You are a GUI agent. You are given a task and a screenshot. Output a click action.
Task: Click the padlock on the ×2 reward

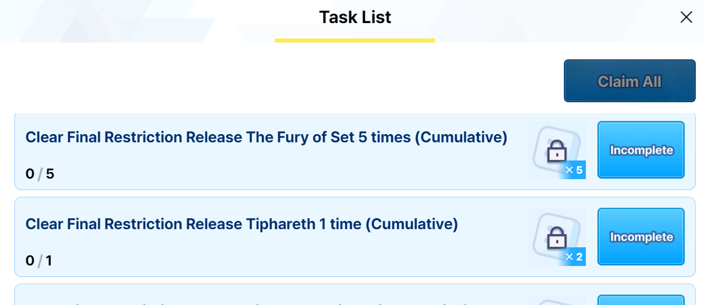[557, 237]
